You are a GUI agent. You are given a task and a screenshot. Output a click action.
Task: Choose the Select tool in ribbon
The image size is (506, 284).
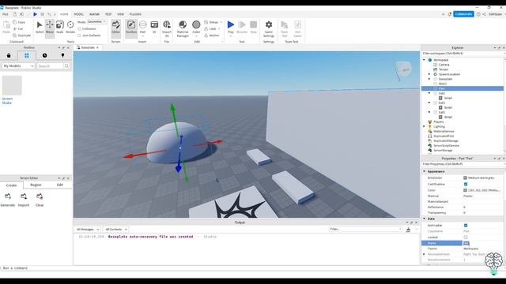pyautogui.click(x=40, y=27)
